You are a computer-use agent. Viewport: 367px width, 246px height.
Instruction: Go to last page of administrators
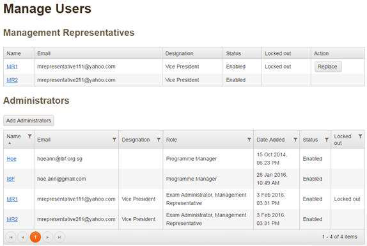pyautogui.click(x=59, y=237)
